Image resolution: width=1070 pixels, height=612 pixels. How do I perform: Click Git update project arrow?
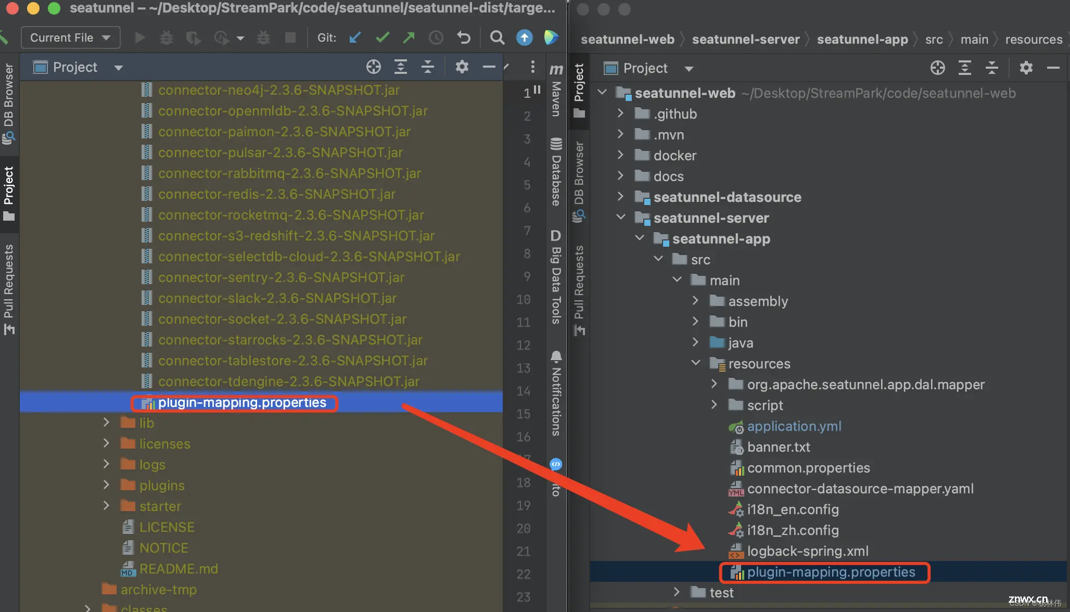click(x=355, y=37)
